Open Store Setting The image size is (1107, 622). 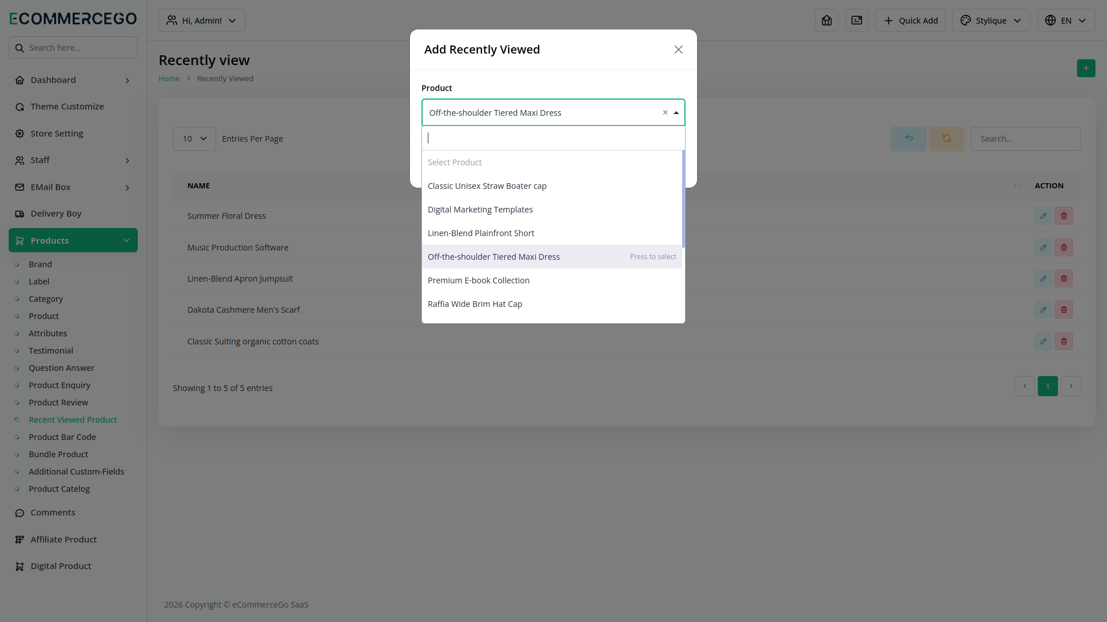(x=73, y=134)
